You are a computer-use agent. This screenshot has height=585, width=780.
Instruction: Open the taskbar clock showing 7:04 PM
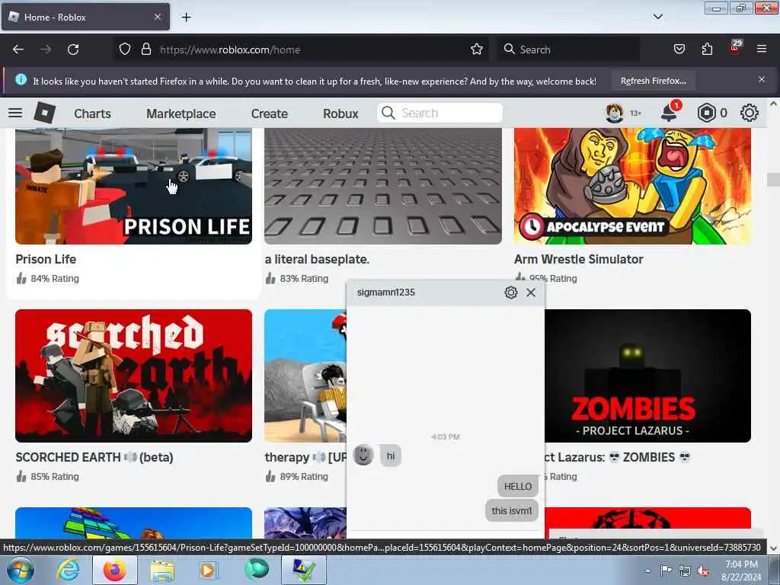click(741, 571)
